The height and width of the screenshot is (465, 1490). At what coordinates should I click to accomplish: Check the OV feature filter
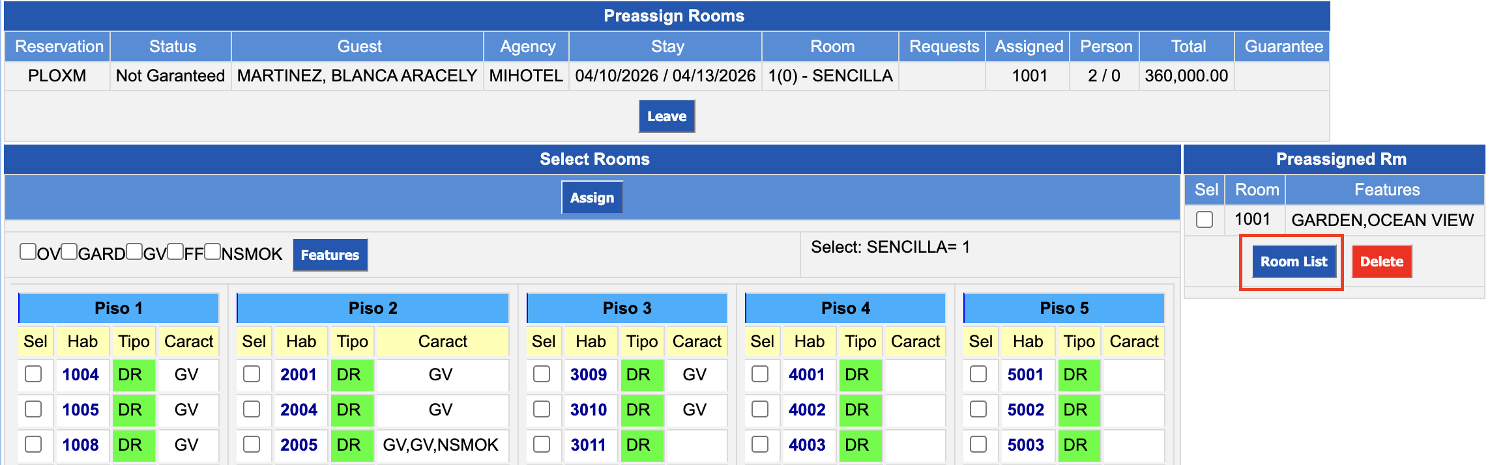coord(28,251)
